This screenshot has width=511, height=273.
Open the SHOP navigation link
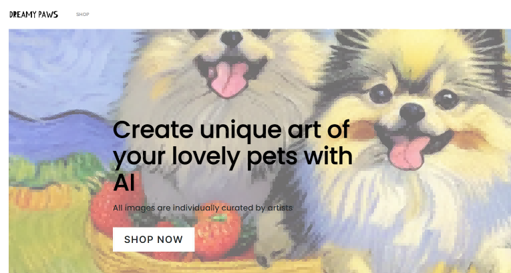82,14
